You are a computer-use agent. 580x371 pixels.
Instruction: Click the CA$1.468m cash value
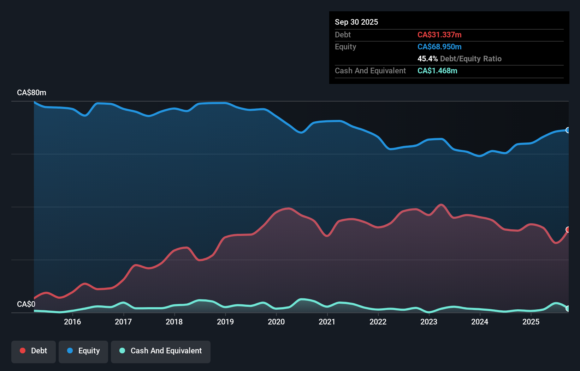click(437, 71)
